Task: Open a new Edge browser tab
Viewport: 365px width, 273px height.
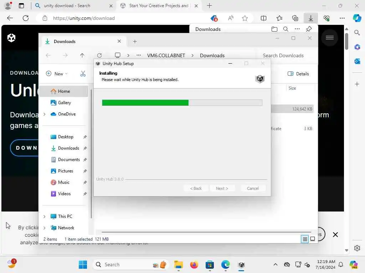Action: pyautogui.click(x=209, y=6)
